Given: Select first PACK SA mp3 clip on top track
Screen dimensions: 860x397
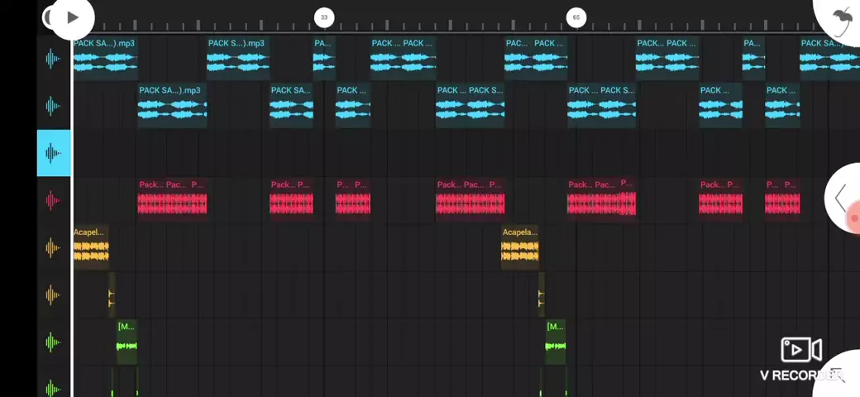Looking at the screenshot, I should [105, 57].
